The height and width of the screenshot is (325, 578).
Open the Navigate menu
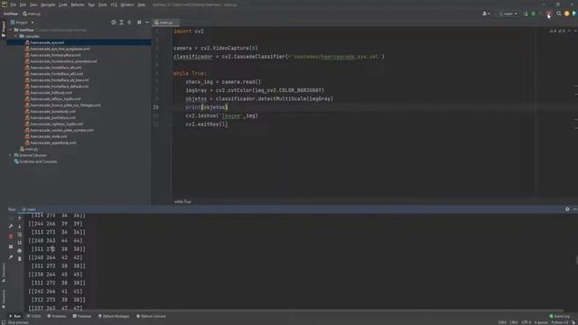(x=48, y=5)
